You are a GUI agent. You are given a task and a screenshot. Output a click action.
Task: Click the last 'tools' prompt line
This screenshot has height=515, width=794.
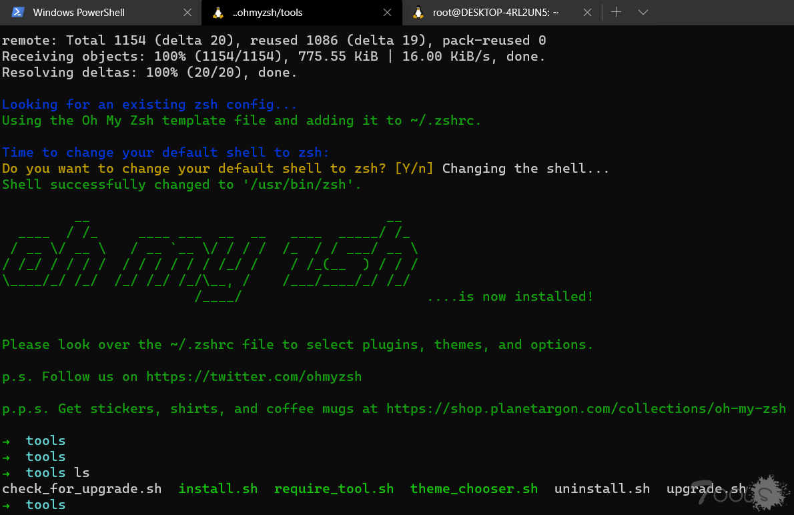point(34,505)
